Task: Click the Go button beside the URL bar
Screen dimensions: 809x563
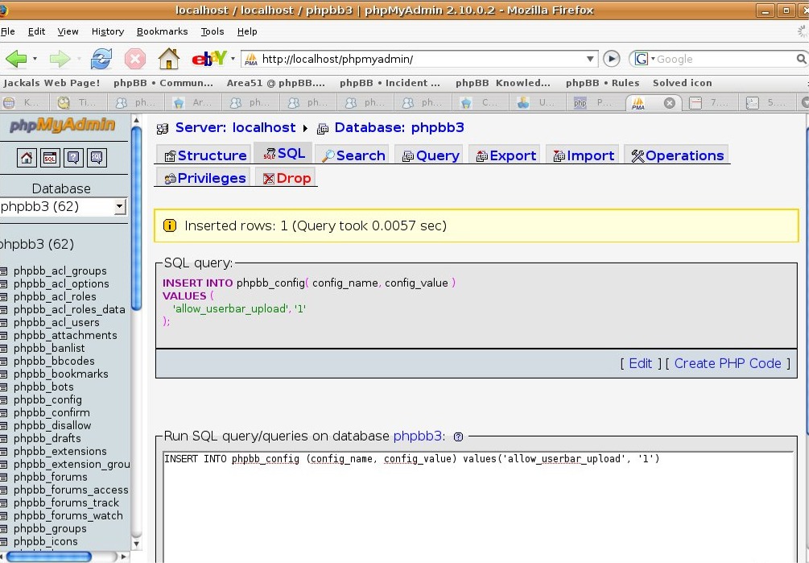Action: [612, 59]
